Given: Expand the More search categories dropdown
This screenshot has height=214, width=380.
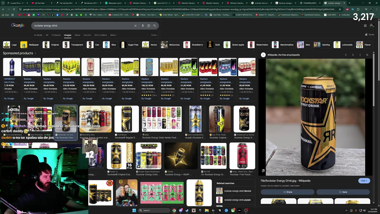Looking at the screenshot, I should click(x=114, y=35).
